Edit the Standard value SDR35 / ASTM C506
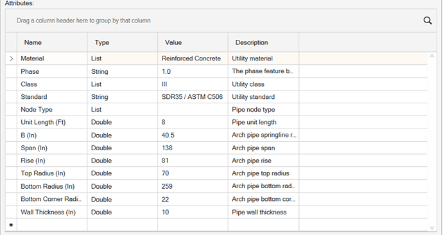 click(193, 97)
